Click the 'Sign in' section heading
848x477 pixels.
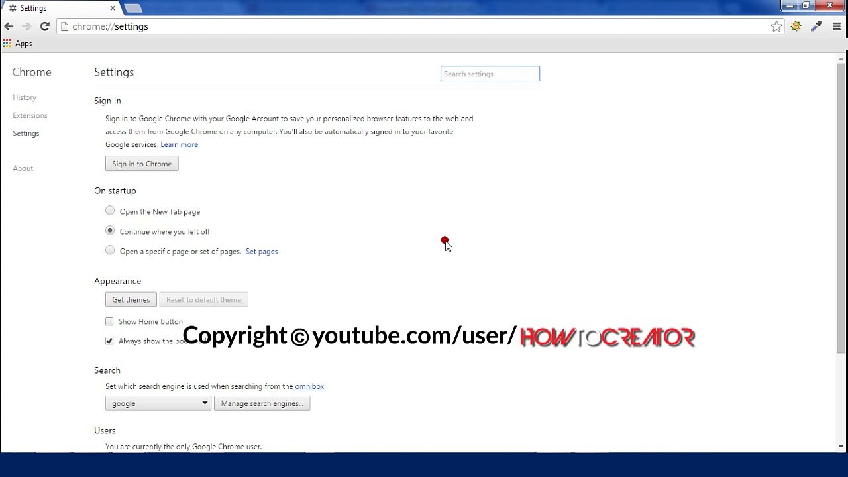(107, 101)
